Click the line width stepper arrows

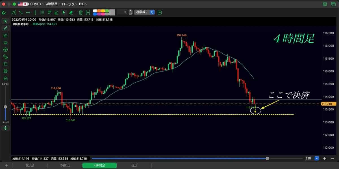click(130, 12)
